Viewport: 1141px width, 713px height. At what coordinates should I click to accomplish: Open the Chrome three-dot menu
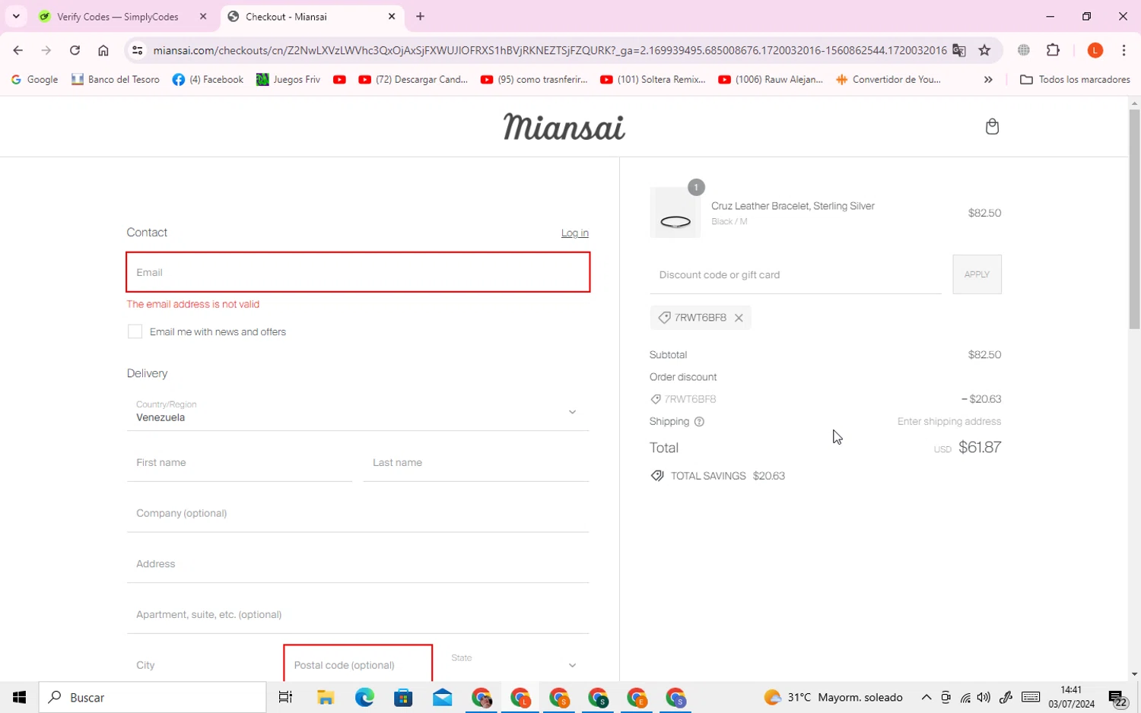(1124, 50)
